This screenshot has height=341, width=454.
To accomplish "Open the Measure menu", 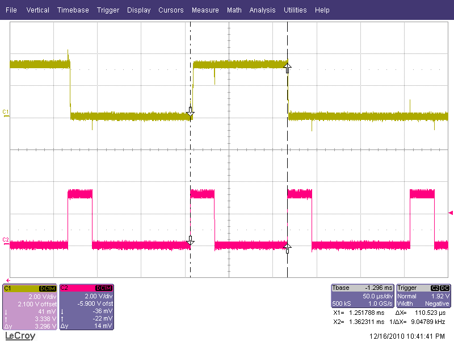I will [205, 10].
